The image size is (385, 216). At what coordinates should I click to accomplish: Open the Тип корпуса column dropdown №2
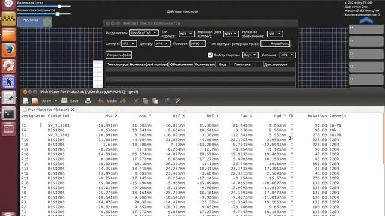(x=186, y=34)
